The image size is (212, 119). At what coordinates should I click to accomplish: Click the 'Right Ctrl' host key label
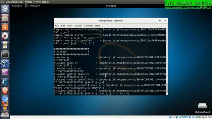[207, 117]
